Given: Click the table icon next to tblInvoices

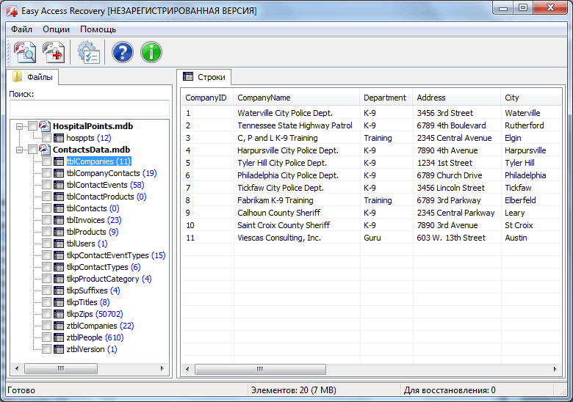Looking at the screenshot, I should tap(59, 220).
